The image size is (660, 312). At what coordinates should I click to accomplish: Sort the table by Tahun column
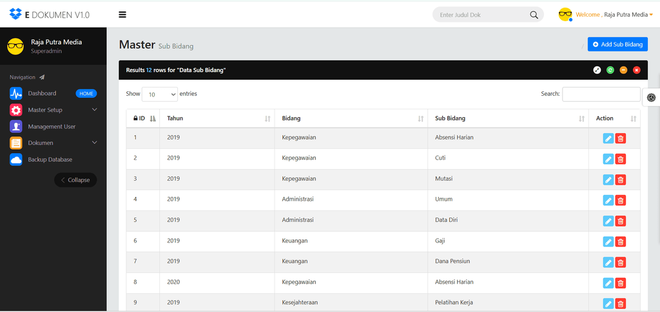click(x=217, y=118)
